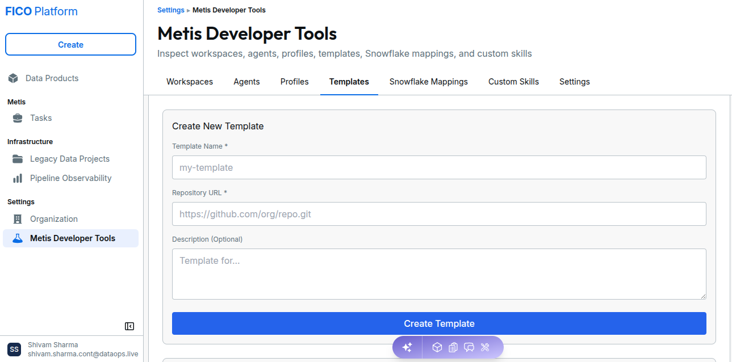Switch to the Workspaces tab

190,82
